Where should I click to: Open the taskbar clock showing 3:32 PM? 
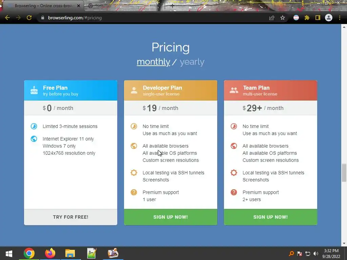[331, 254]
